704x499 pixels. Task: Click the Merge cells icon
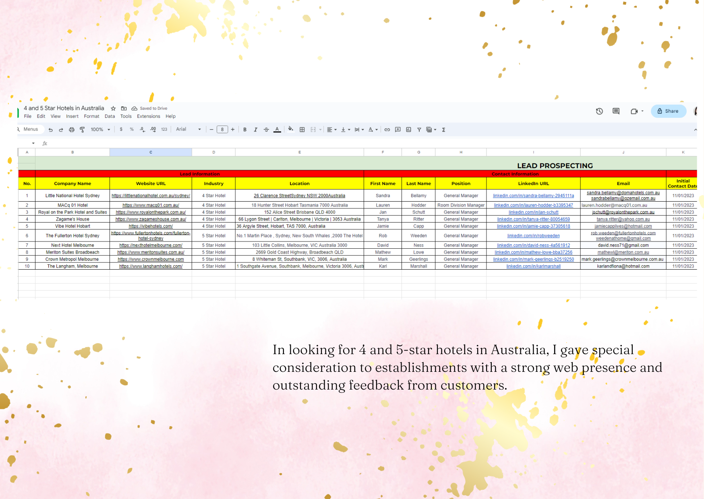pyautogui.click(x=313, y=130)
